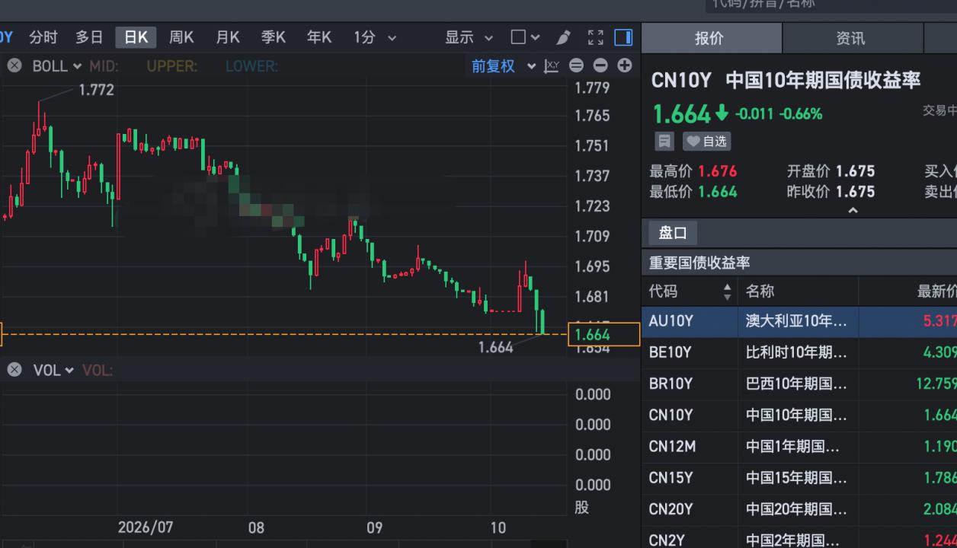Open the 资讯 news tab
This screenshot has width=957, height=548.
[x=850, y=38]
